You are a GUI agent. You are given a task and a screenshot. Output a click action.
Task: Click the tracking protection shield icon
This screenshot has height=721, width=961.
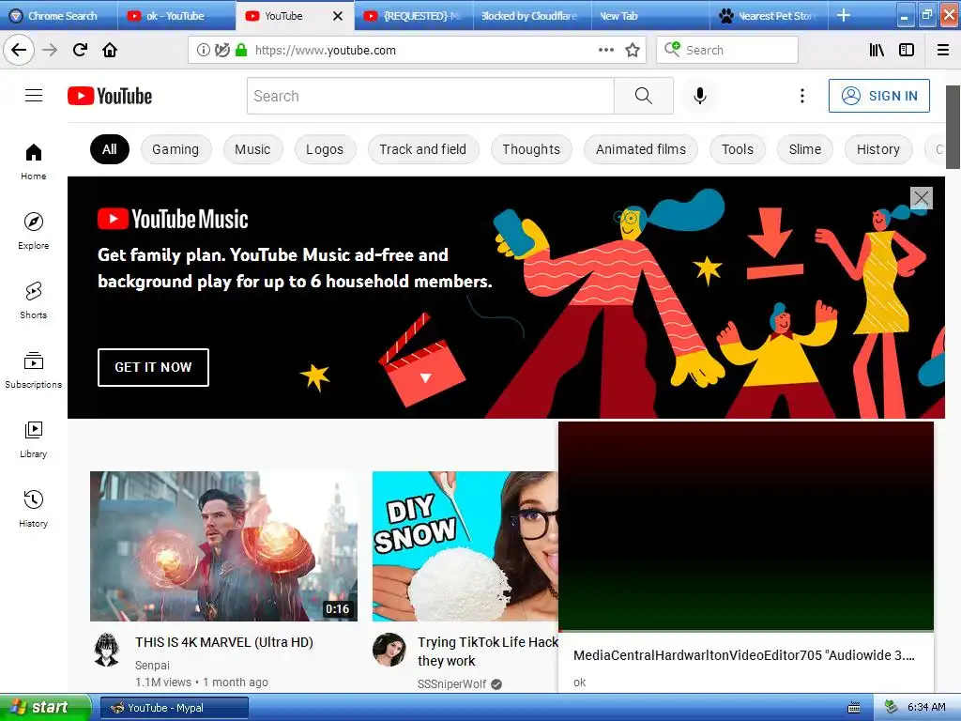tap(221, 51)
